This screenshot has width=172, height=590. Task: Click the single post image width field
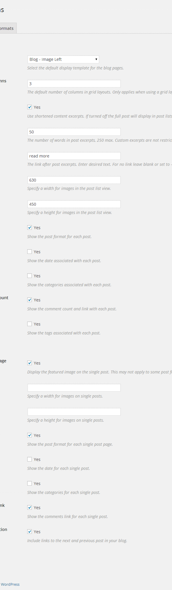coord(74,388)
